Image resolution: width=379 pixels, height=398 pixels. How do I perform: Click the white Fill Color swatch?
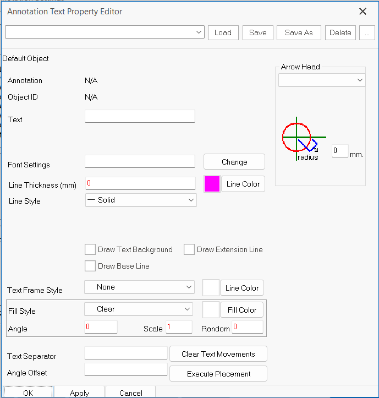[x=211, y=310]
